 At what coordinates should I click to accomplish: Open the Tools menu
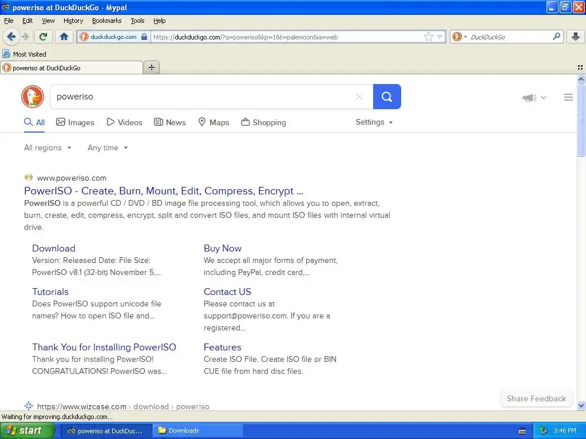tap(137, 21)
